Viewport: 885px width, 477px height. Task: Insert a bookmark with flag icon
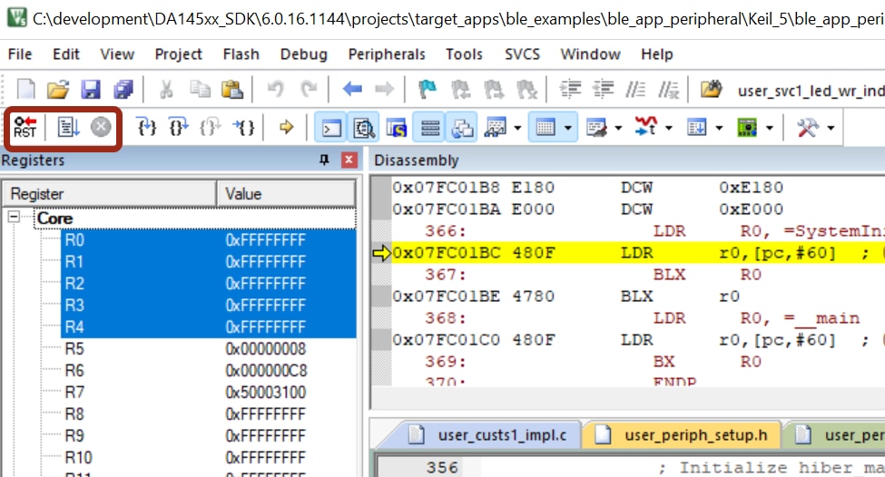(x=428, y=89)
